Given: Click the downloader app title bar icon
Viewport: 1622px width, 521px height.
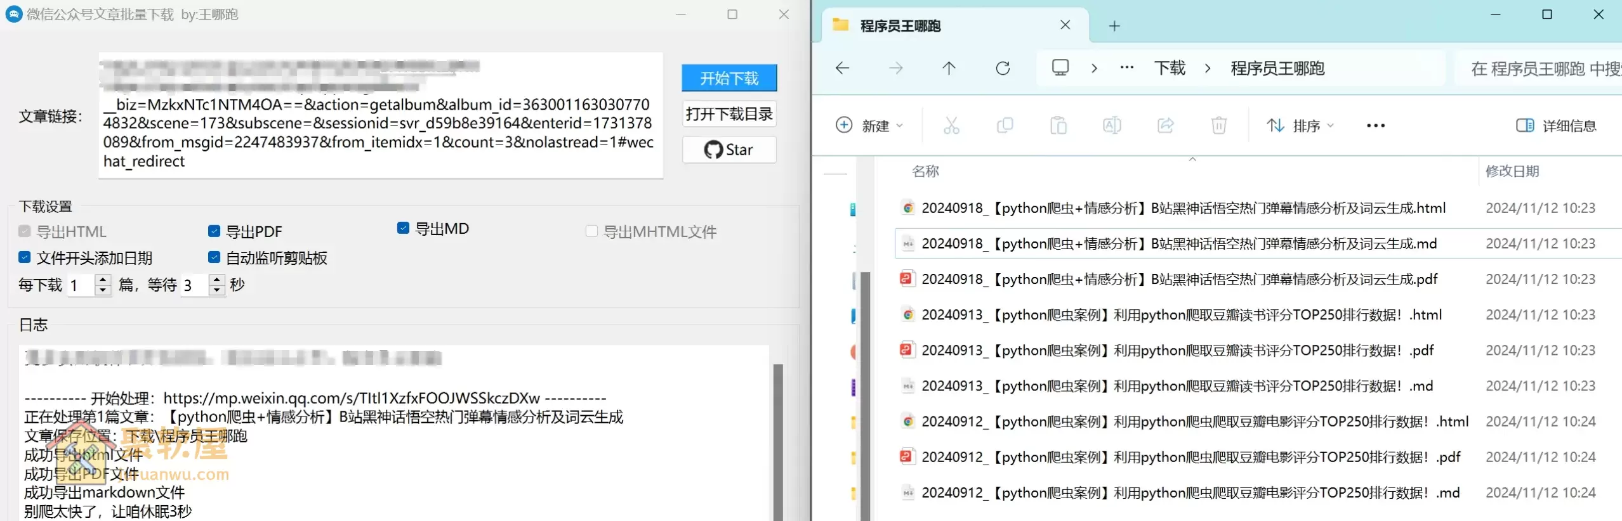Looking at the screenshot, I should (x=13, y=14).
